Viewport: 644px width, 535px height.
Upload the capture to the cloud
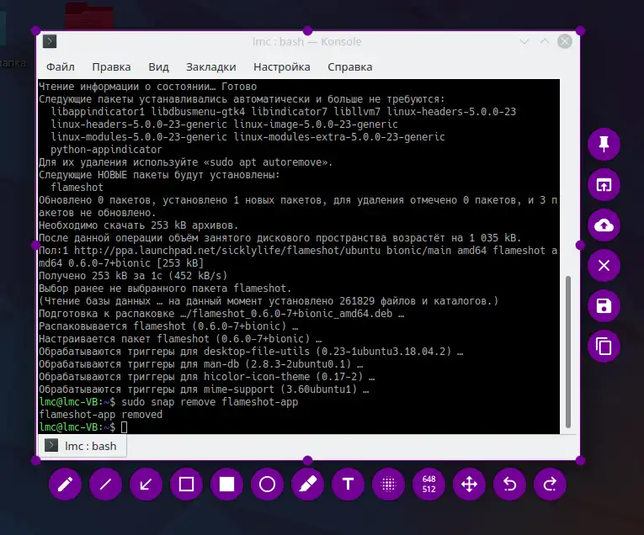tap(604, 225)
